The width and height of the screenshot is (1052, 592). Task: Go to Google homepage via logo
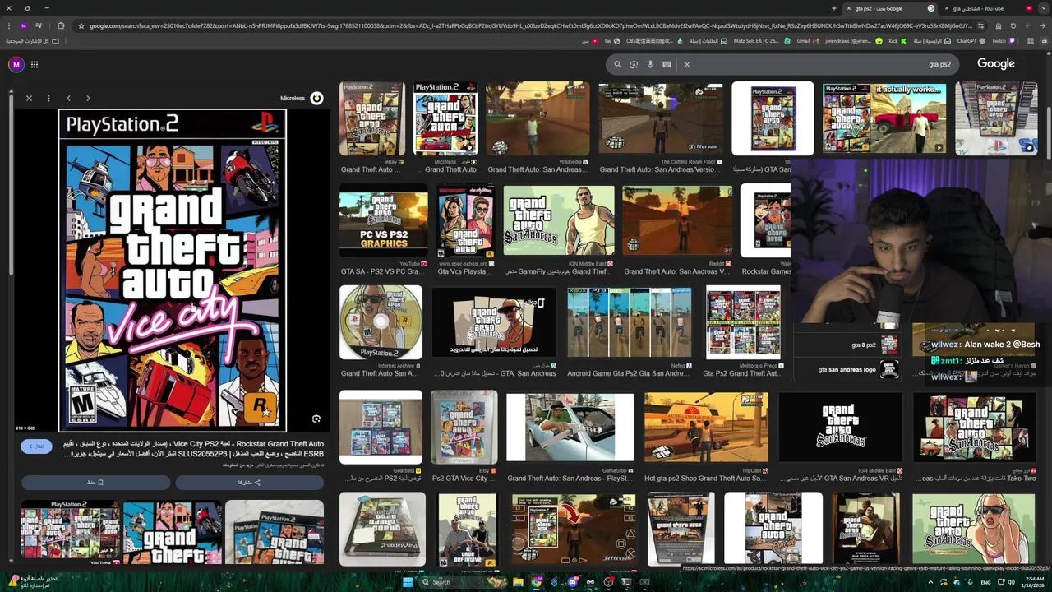(x=996, y=63)
